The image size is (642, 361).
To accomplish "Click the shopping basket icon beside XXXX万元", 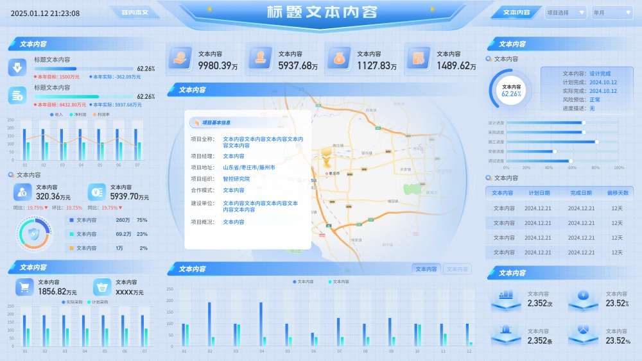I will tap(102, 287).
